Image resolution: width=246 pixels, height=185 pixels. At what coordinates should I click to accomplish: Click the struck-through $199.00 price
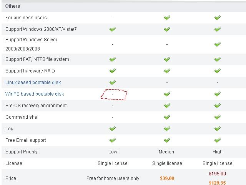click(x=217, y=174)
